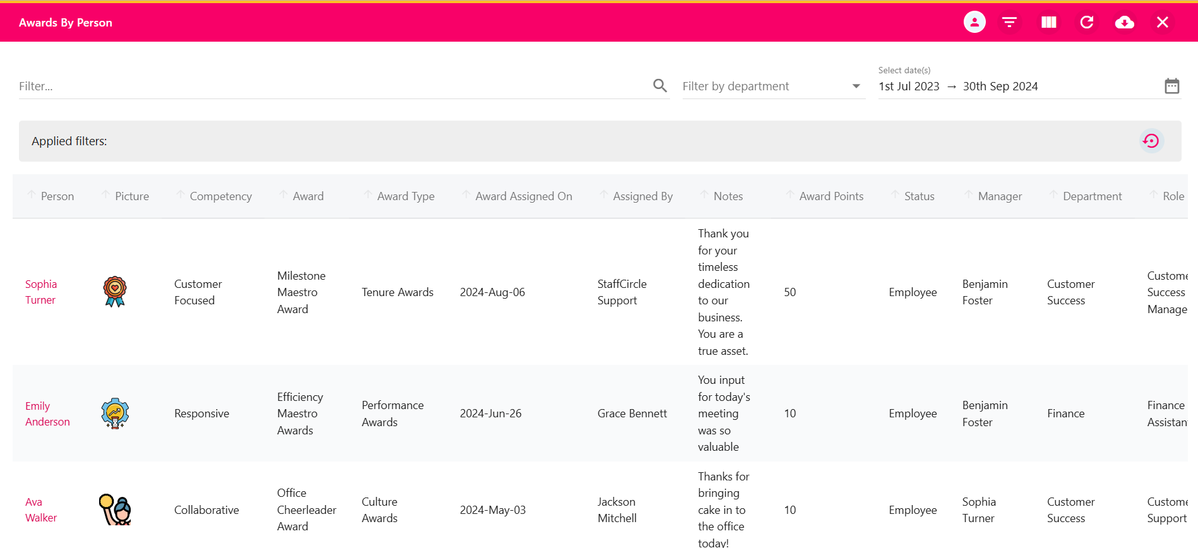1198x548 pixels.
Task: Open the user profile icon in header
Action: click(974, 22)
